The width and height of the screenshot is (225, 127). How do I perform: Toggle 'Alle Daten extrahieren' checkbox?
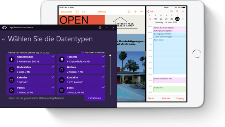pyautogui.click(x=83, y=53)
